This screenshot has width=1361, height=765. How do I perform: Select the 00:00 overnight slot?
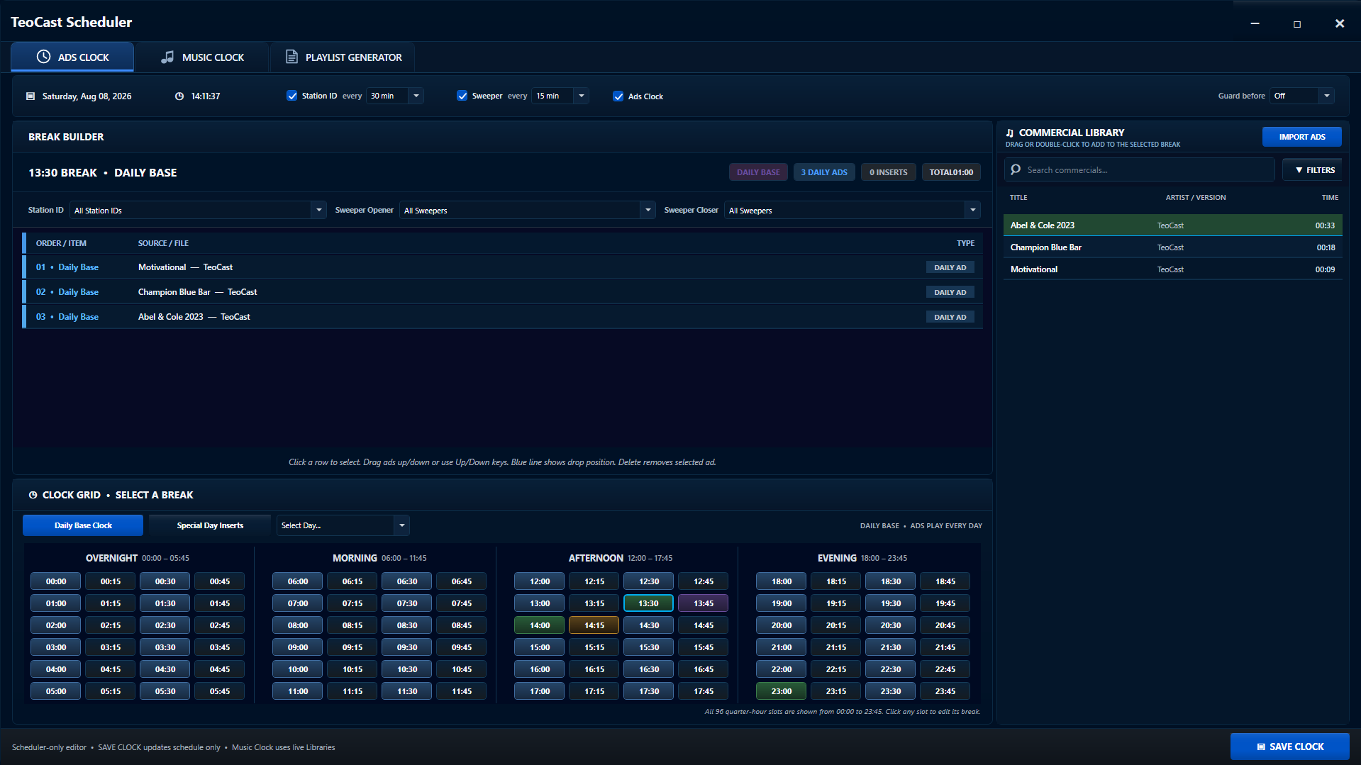[x=55, y=581]
